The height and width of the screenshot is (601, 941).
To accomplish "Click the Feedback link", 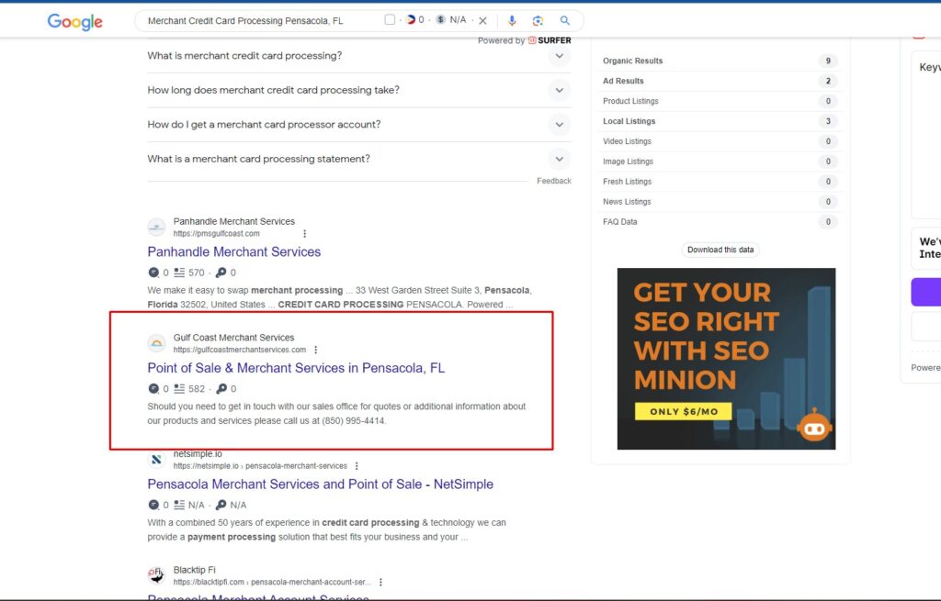I will click(554, 181).
